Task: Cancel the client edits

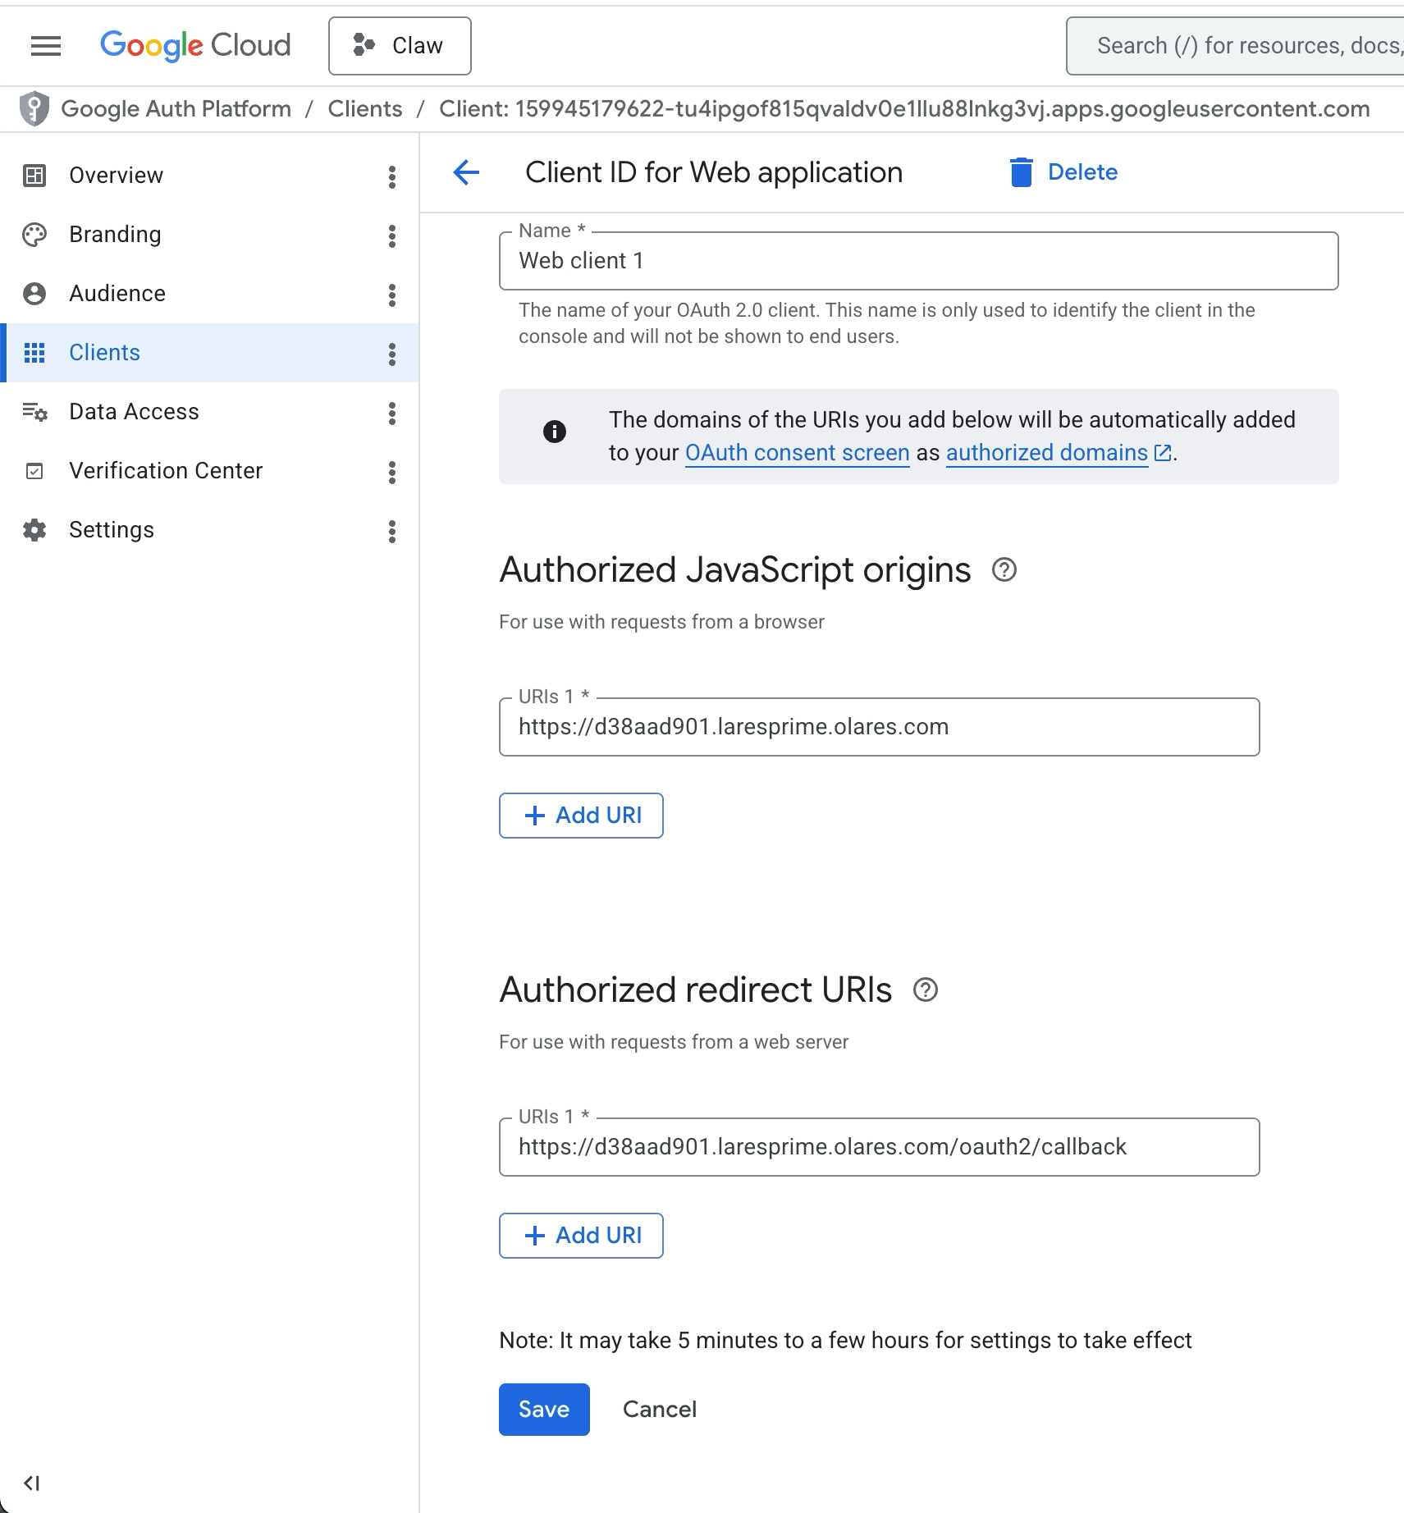Action: tap(660, 1410)
